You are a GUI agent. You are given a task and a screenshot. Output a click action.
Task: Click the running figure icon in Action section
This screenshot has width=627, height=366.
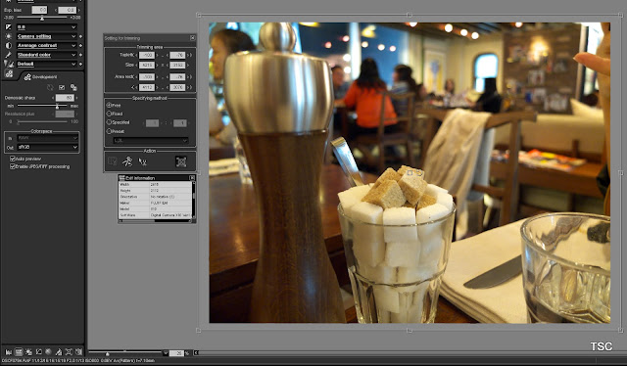pyautogui.click(x=127, y=161)
